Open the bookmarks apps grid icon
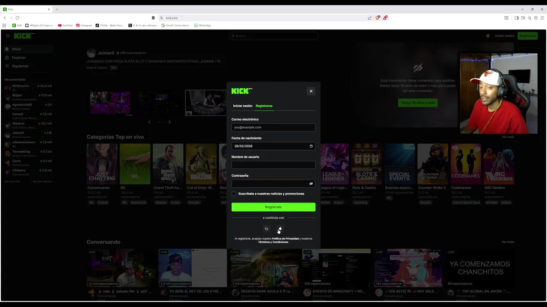Viewport: 547px width, 307px height. tap(4, 26)
